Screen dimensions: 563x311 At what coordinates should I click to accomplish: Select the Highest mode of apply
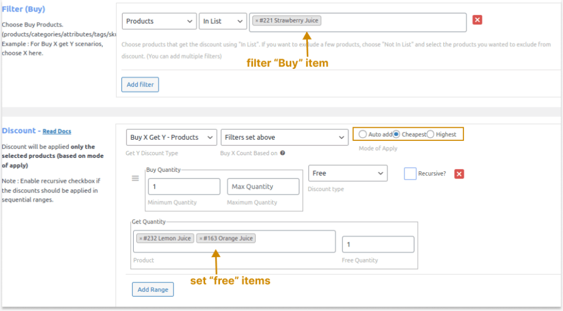[430, 134]
